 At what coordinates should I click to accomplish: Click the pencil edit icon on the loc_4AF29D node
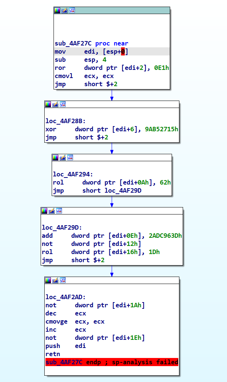(x=51, y=211)
